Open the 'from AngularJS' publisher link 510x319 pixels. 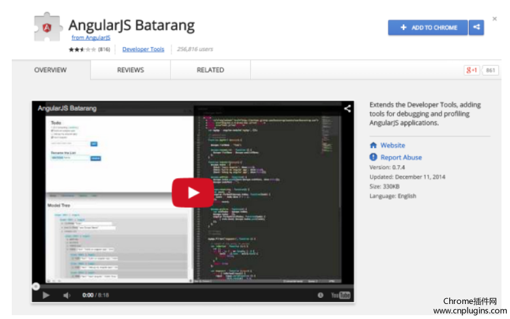pyautogui.click(x=91, y=38)
